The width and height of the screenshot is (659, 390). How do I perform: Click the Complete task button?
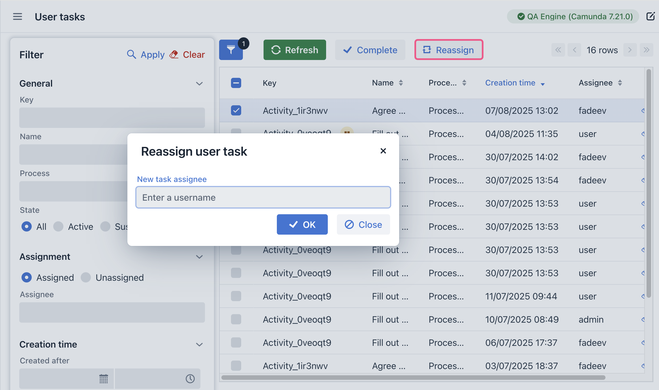coord(370,50)
